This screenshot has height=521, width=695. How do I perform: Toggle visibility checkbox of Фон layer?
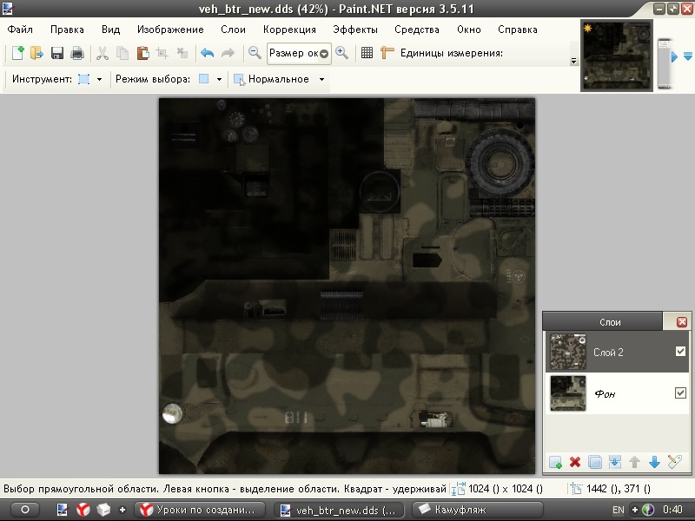coord(680,394)
